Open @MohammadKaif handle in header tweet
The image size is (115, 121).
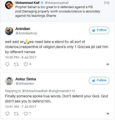(x=57, y=3)
